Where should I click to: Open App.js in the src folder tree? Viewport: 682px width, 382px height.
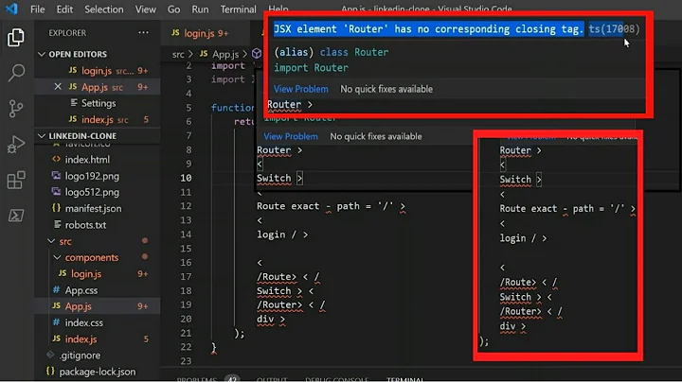[98, 306]
